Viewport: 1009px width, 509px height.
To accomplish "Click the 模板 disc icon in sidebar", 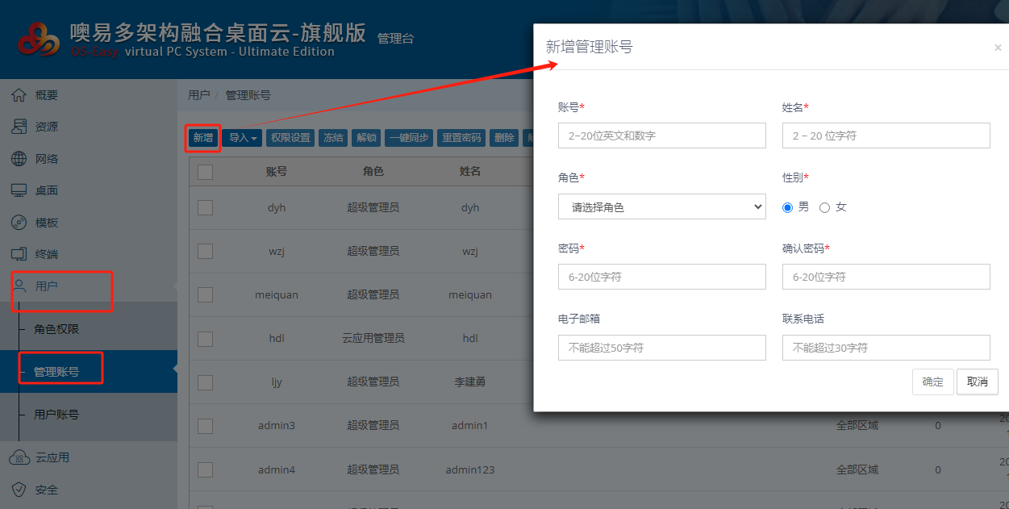I will (x=19, y=223).
